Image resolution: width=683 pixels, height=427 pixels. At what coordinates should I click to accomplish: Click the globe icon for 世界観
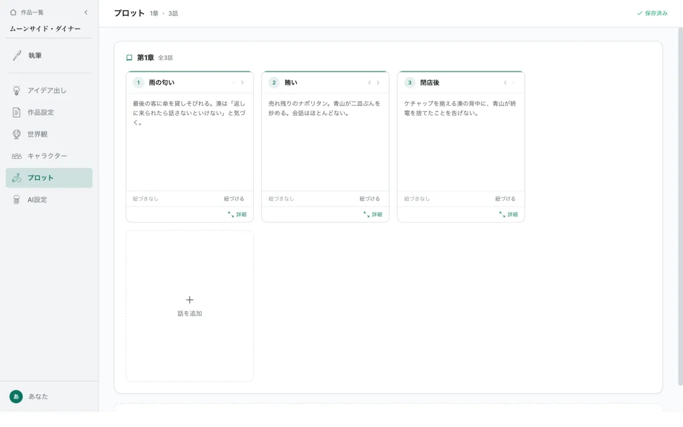[17, 134]
